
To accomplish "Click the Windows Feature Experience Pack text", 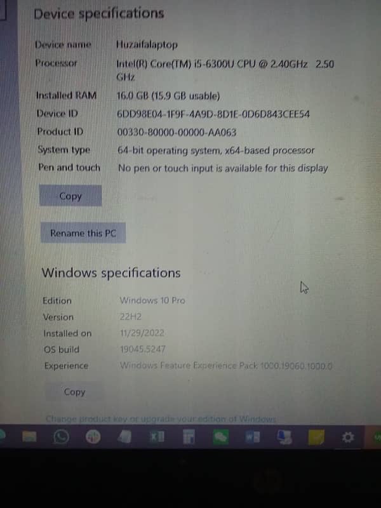I will [x=226, y=366].
